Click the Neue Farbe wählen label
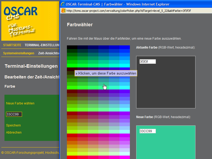212x159 pixels. pyautogui.click(x=20, y=103)
